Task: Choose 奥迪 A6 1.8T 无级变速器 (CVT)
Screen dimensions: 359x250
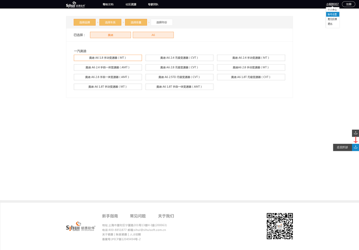Action: tap(251, 77)
